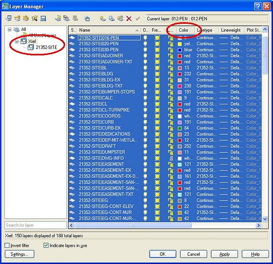Collapse the All tree node
273x264 pixels.
[10, 29]
